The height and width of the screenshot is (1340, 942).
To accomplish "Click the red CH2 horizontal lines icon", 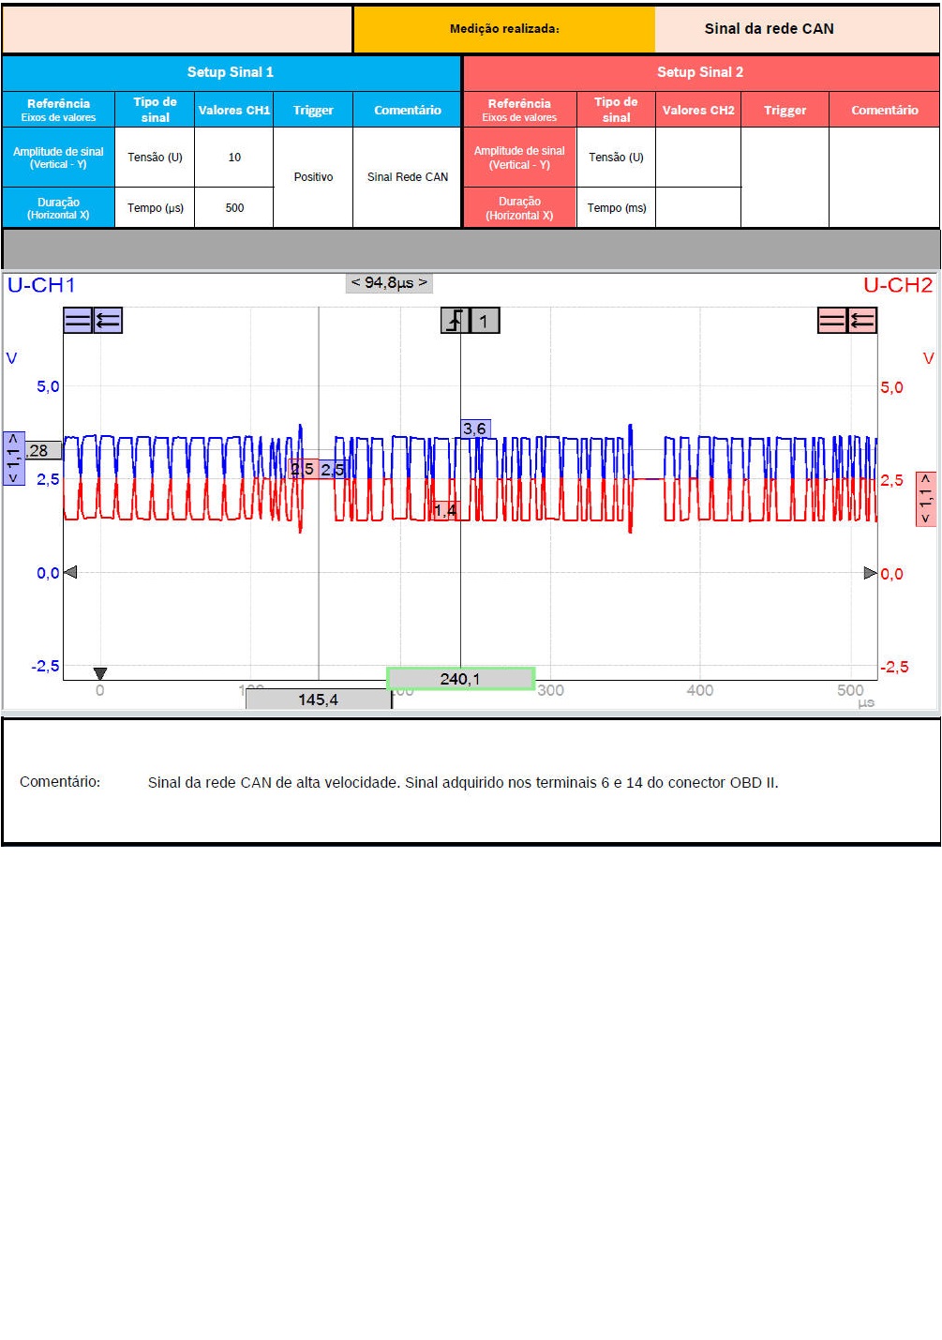I will tap(832, 321).
